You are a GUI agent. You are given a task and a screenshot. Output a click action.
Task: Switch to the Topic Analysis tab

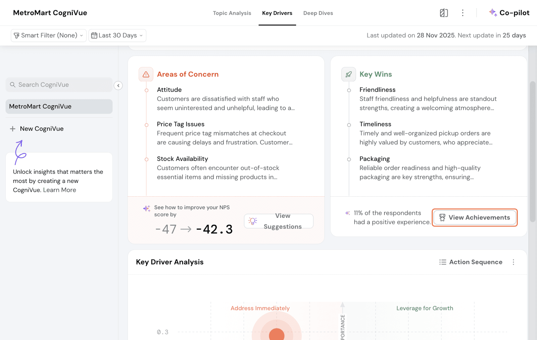[232, 13]
